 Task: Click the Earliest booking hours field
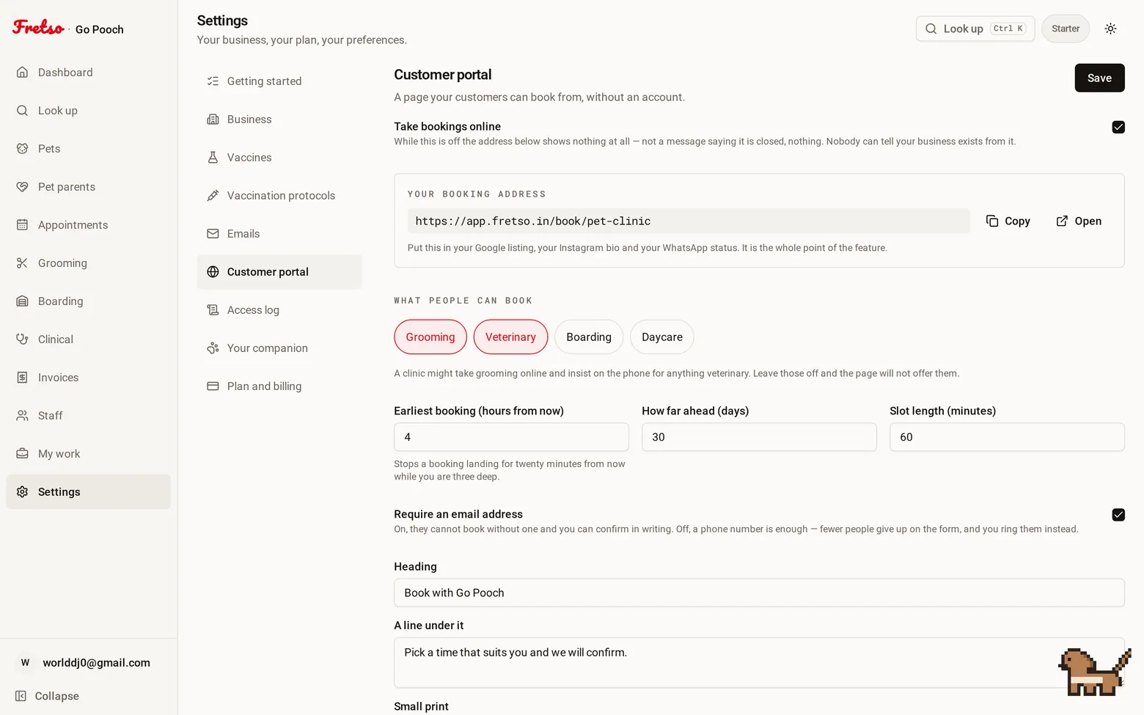coord(511,437)
